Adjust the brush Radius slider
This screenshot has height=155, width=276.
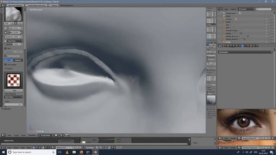click(13, 28)
